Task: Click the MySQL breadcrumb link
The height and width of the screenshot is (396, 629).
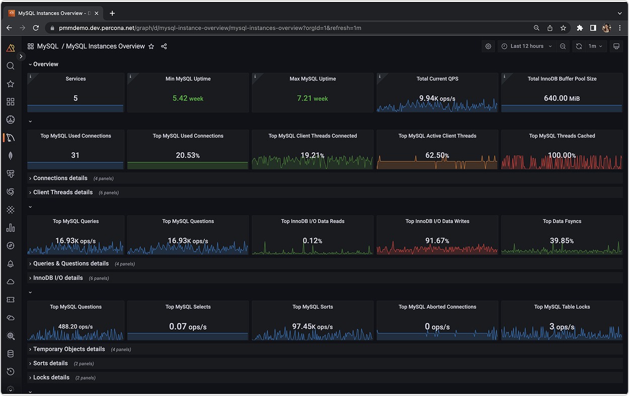Action: (x=48, y=46)
